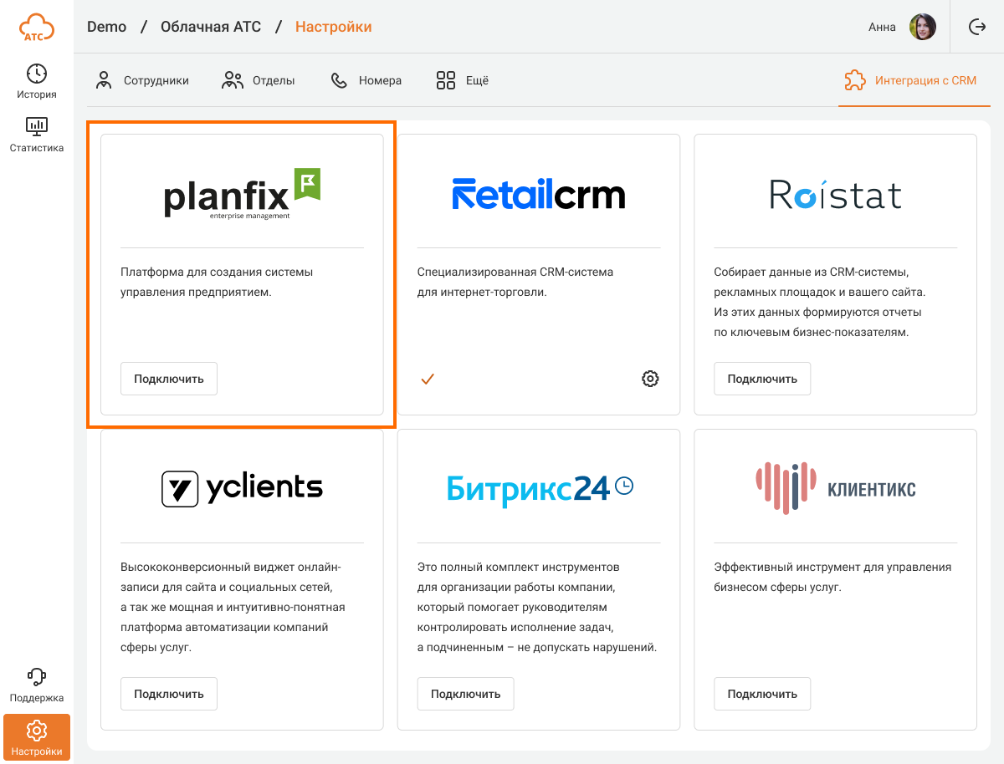The width and height of the screenshot is (1004, 764).
Task: Click Подключить under Битрикс24
Action: (x=465, y=694)
